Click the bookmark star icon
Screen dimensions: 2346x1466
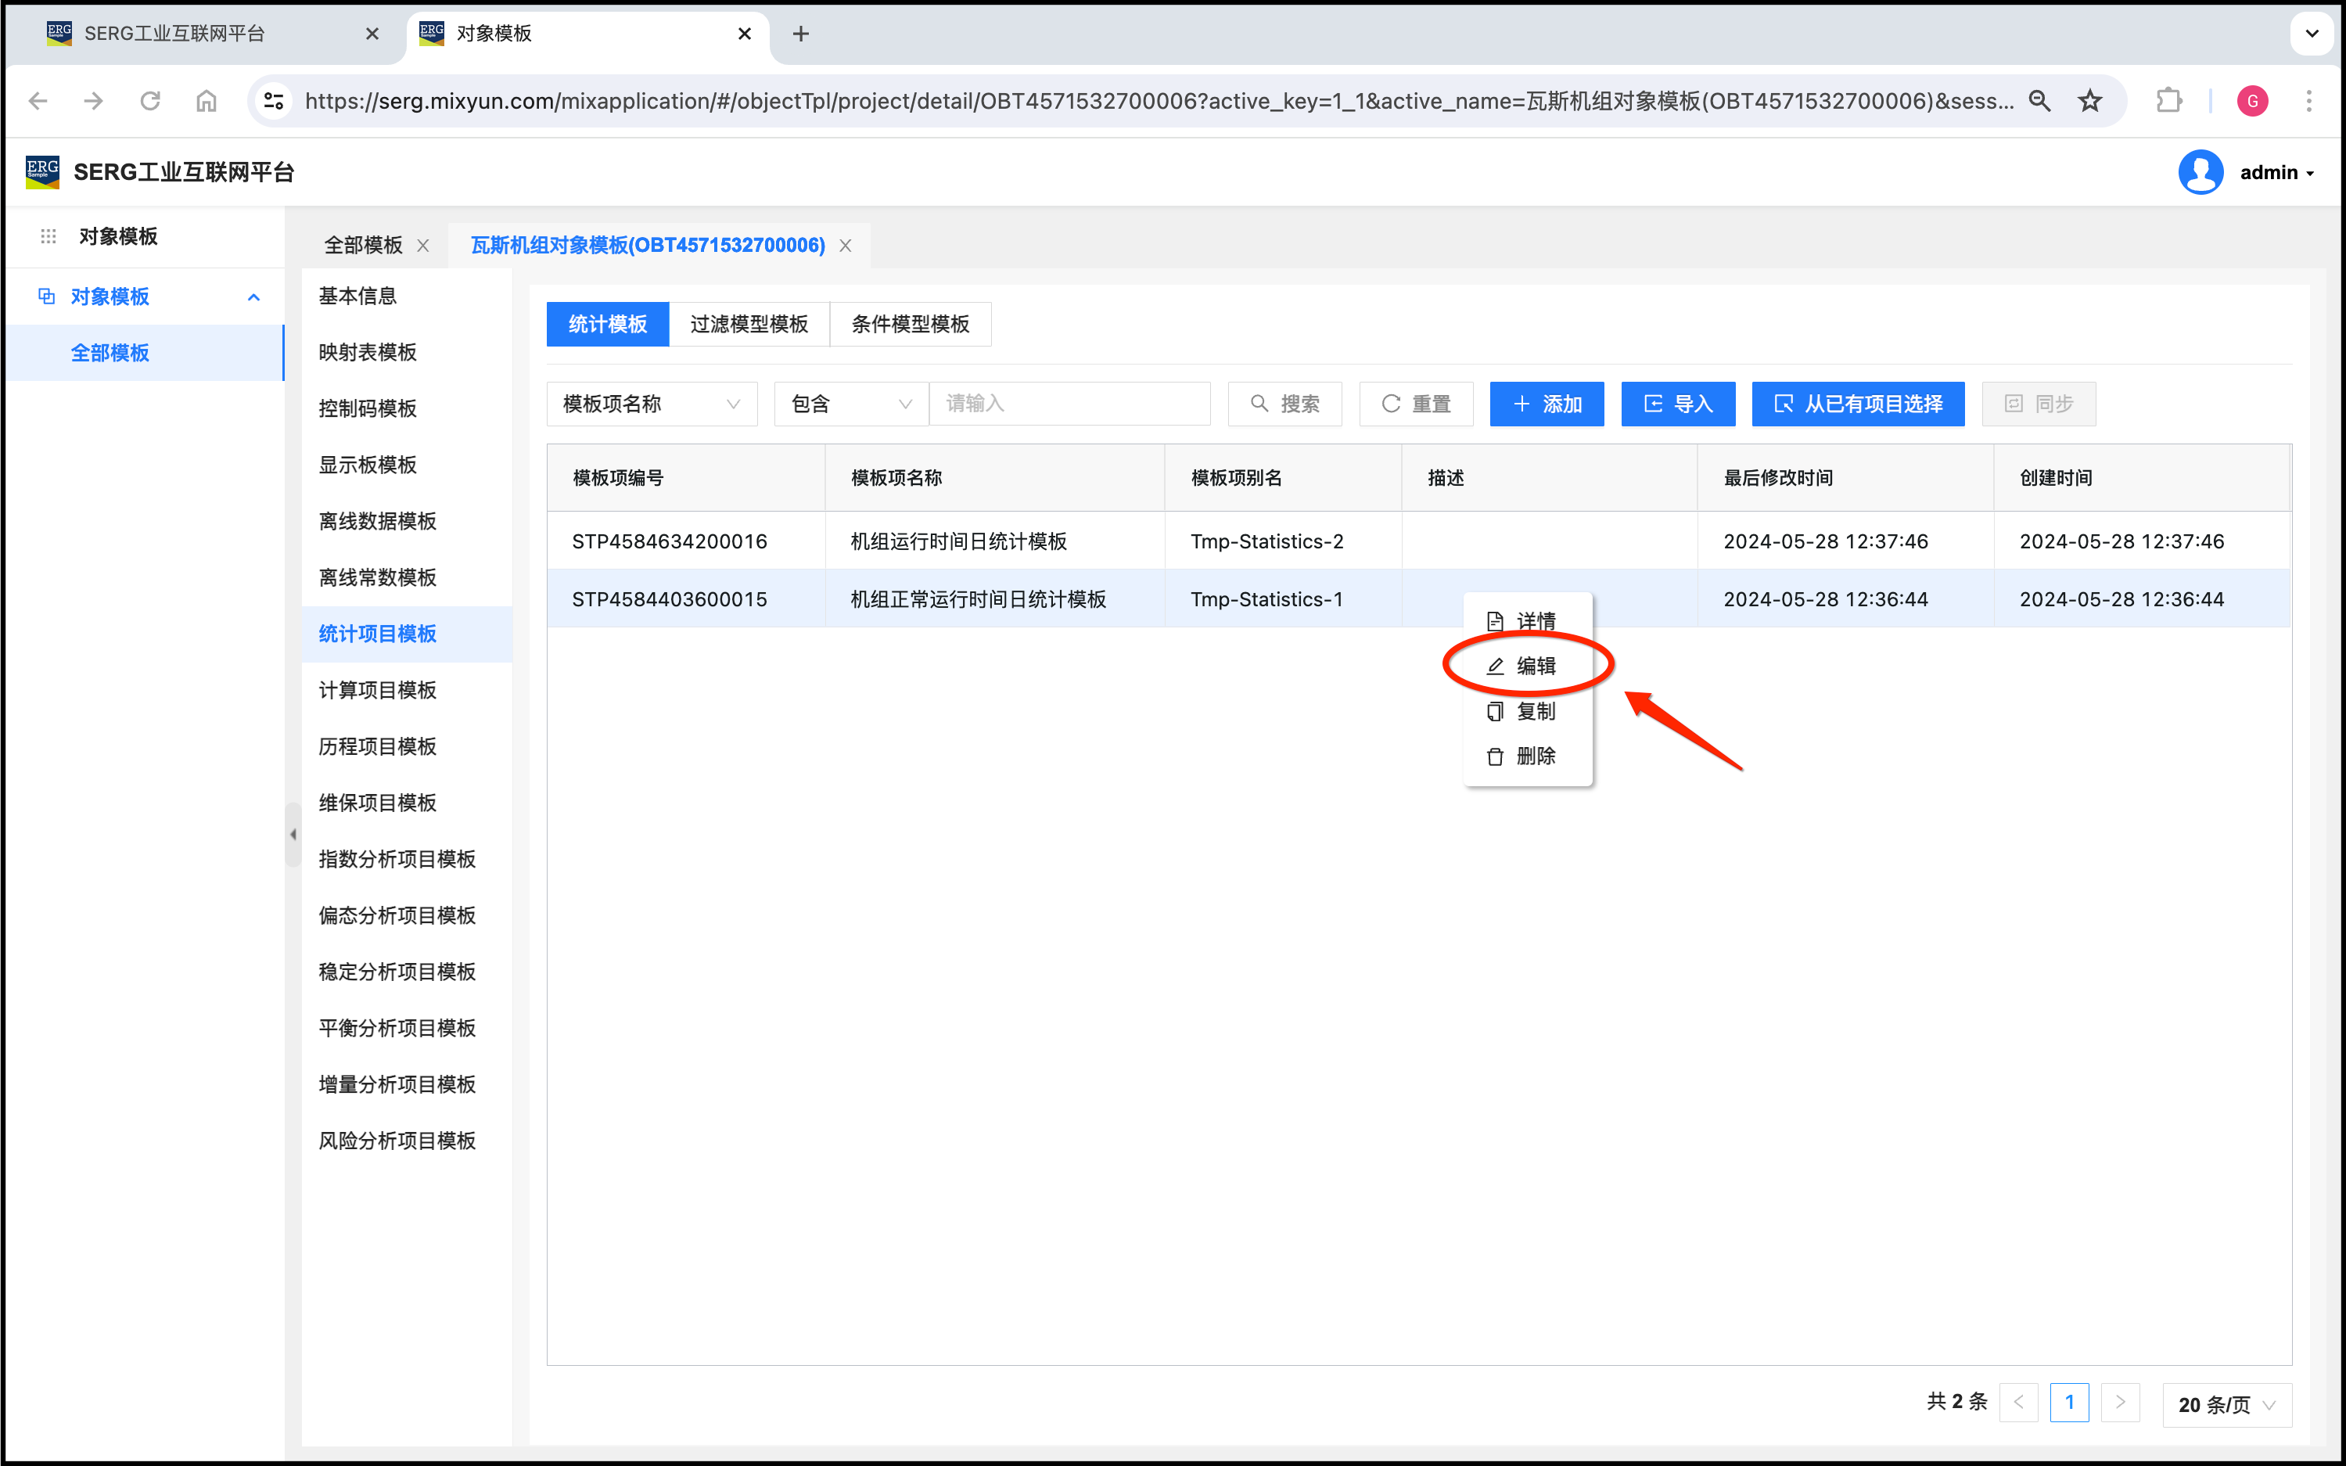pyautogui.click(x=2090, y=101)
